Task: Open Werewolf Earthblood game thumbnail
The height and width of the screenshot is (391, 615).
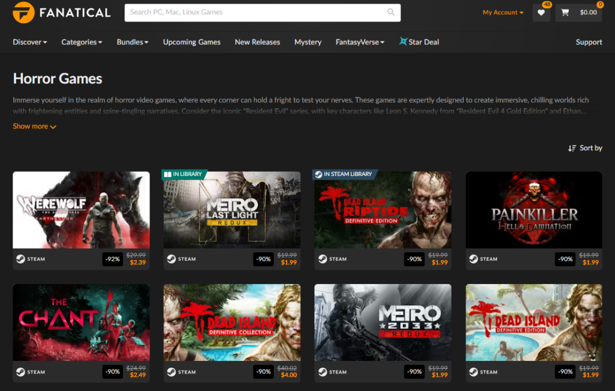Action: [81, 210]
